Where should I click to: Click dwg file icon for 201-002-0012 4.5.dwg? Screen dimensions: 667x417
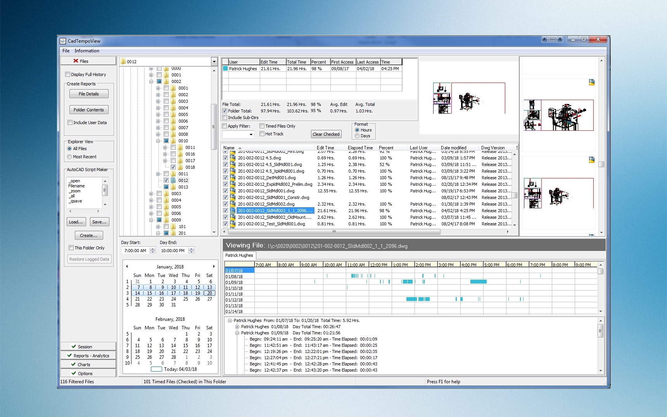tap(233, 158)
